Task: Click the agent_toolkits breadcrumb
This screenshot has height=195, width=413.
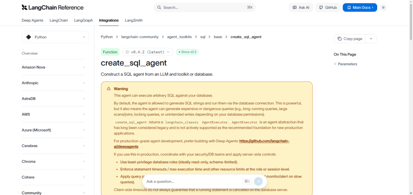Action: (x=179, y=37)
